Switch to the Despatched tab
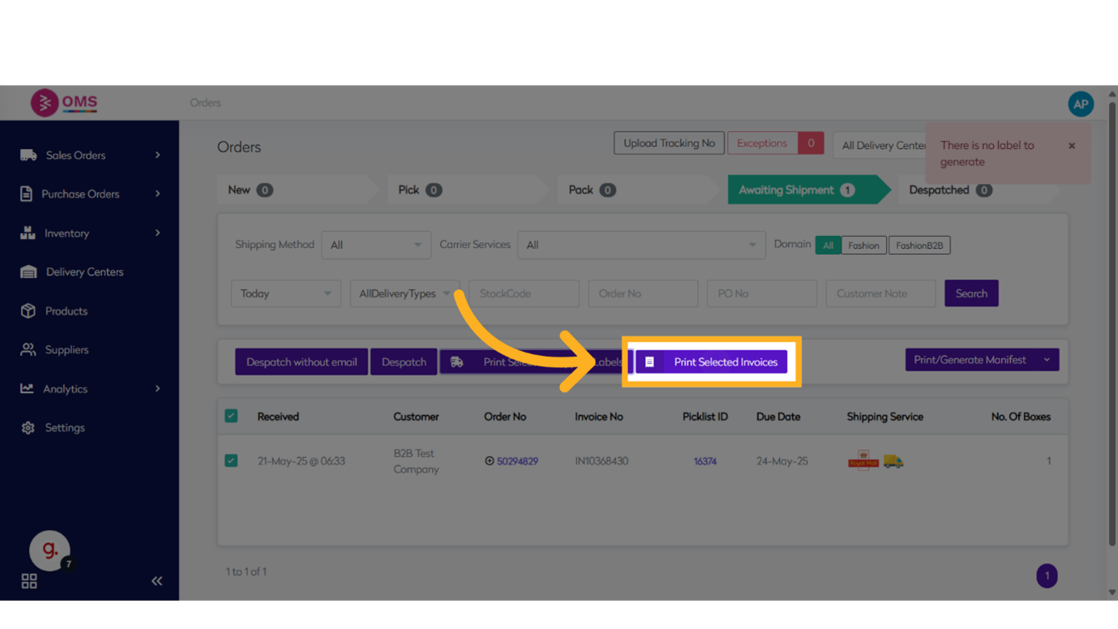The width and height of the screenshot is (1118, 629). (x=949, y=190)
